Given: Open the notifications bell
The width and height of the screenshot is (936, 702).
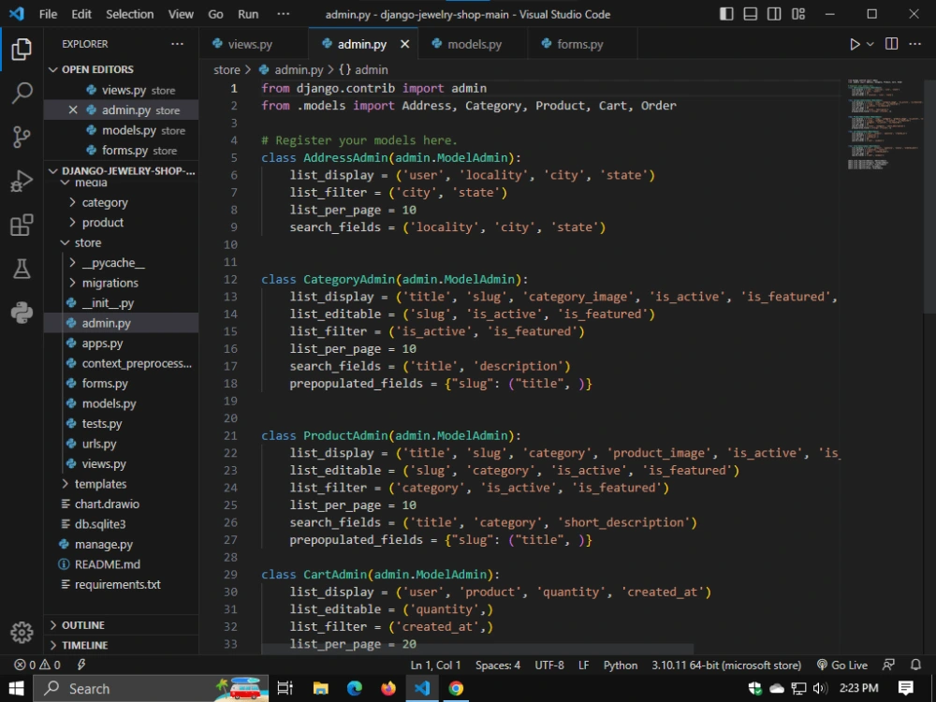Looking at the screenshot, I should pyautogui.click(x=915, y=665).
